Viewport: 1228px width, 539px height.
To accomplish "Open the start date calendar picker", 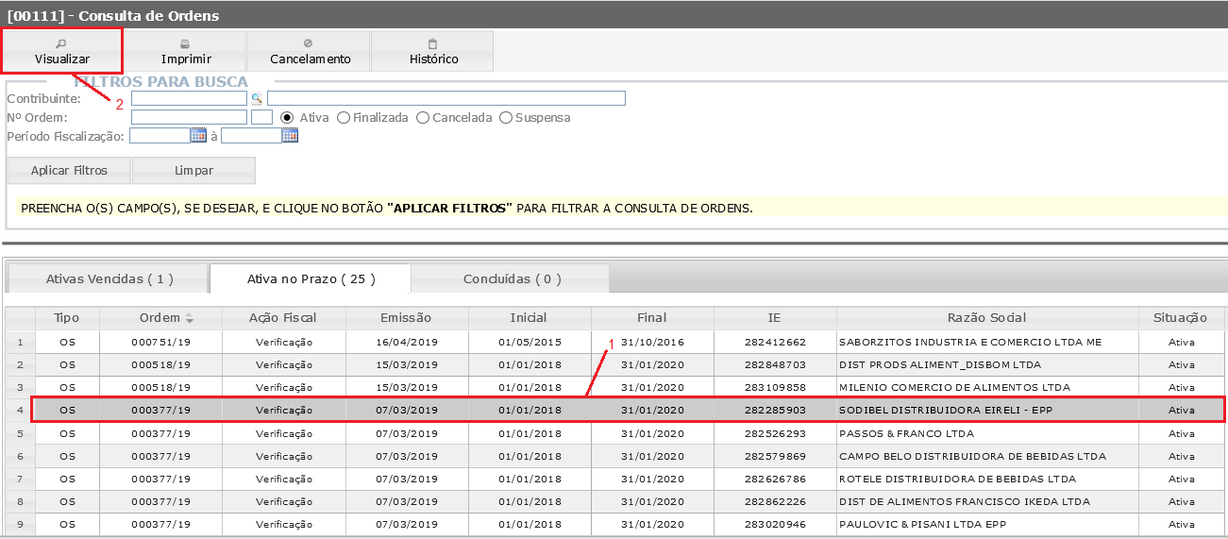I will click(x=198, y=136).
